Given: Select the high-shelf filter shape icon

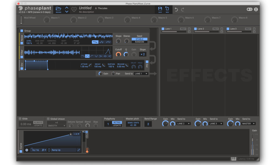Looking at the screenshot, I should [109, 56].
